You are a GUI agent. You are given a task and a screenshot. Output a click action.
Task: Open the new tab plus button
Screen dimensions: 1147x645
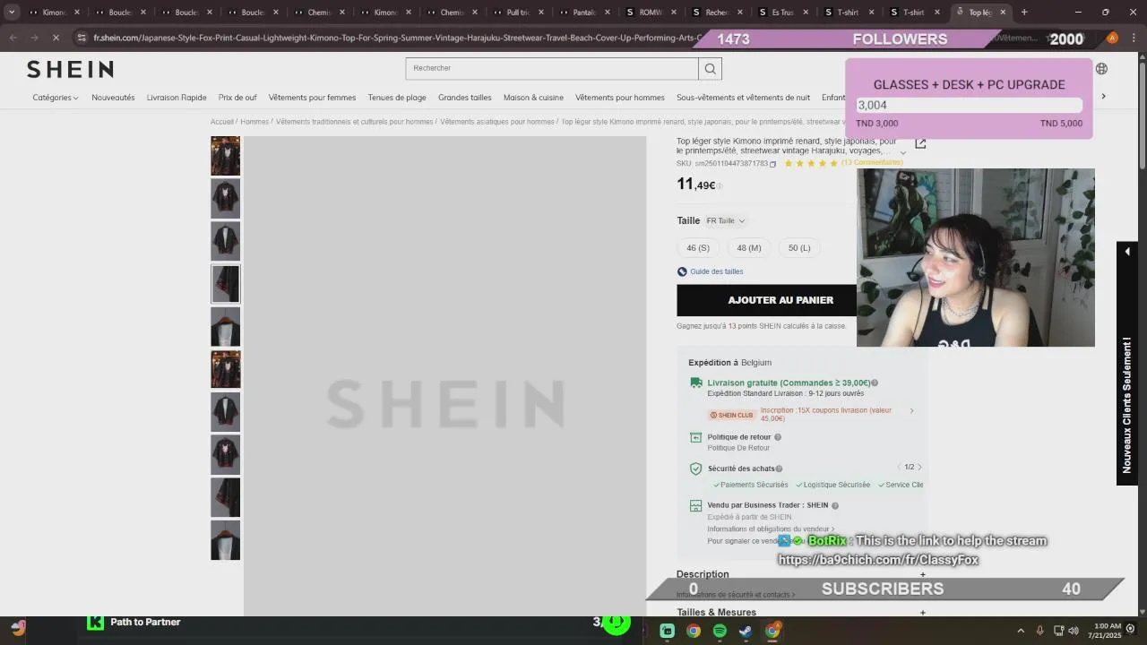1024,13
